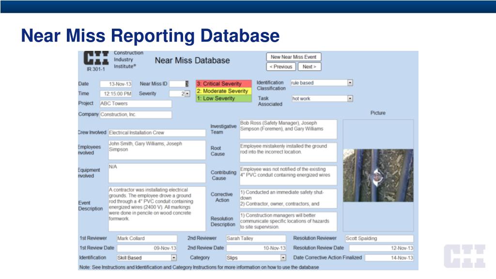Click the Resolution Reviewer field Scott Spalding
The image size is (496, 279).
[x=379, y=238]
